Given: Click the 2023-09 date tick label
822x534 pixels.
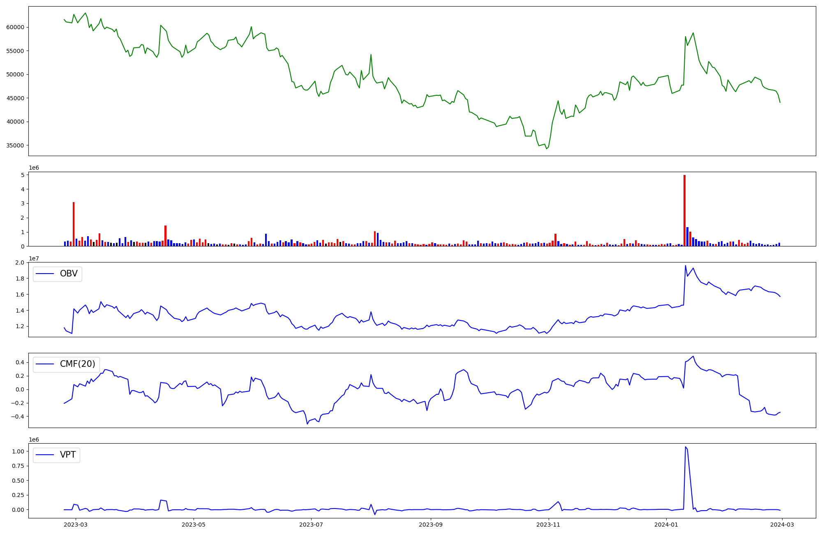Looking at the screenshot, I should 431,525.
